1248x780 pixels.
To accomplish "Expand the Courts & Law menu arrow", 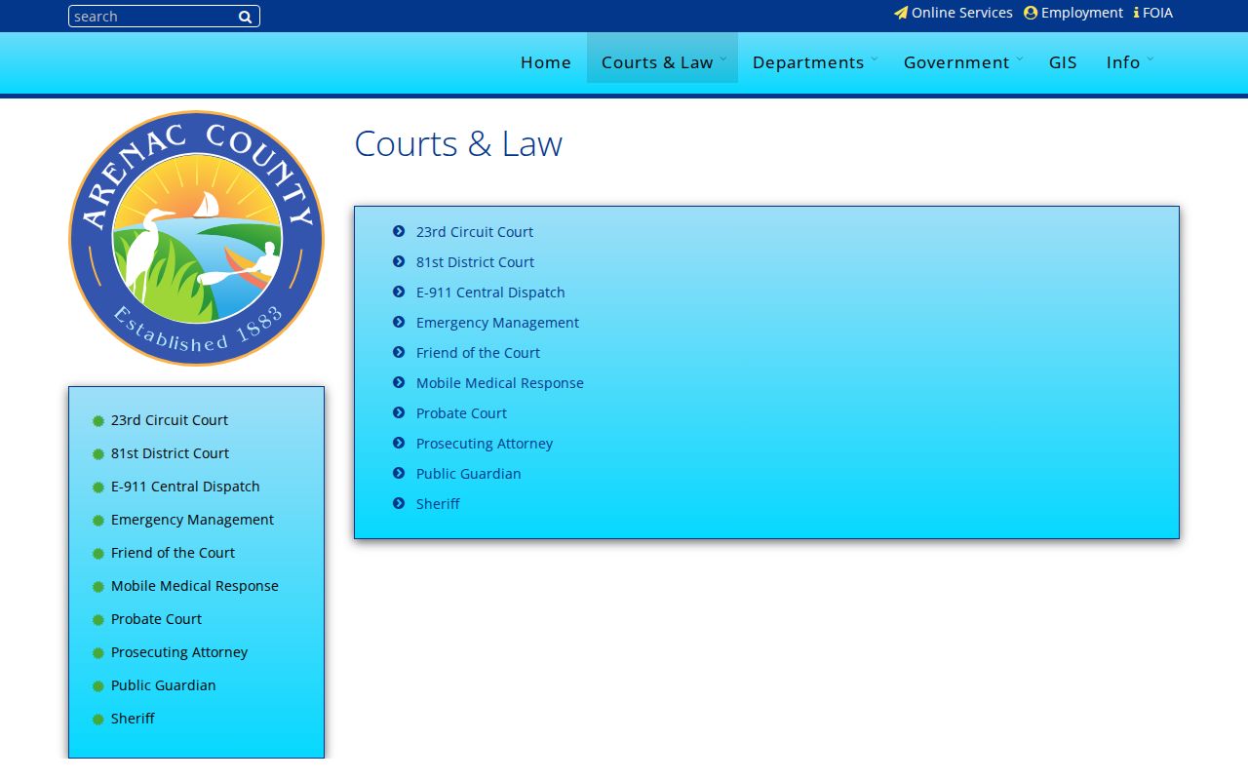I will click(722, 58).
